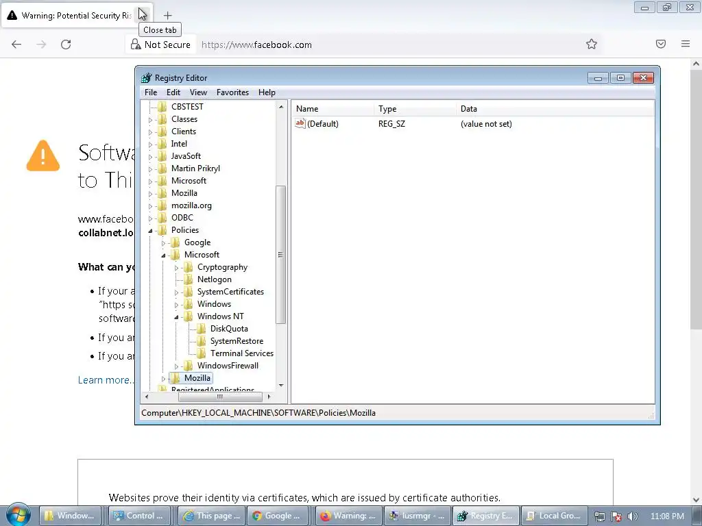Expand the top-level Microsoft key

point(150,181)
